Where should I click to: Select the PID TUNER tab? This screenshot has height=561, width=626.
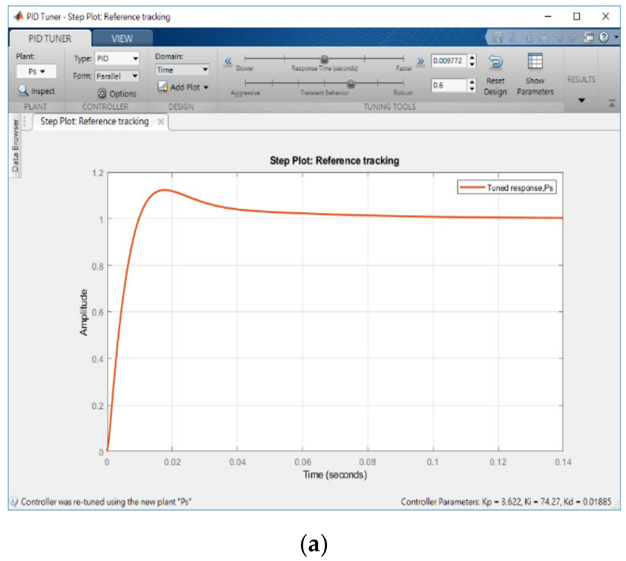[50, 39]
